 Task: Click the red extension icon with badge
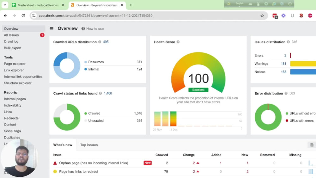tap(275, 16)
